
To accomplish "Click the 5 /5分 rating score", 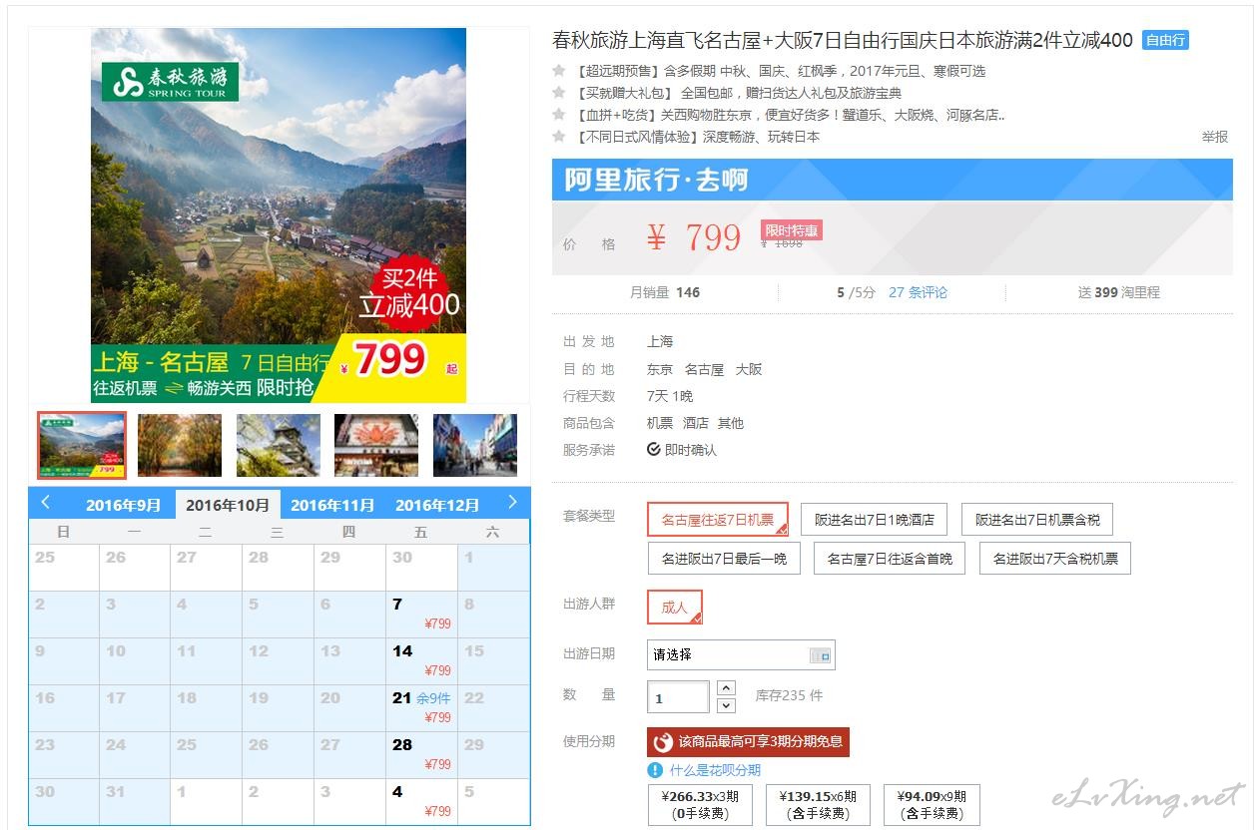I will [856, 292].
